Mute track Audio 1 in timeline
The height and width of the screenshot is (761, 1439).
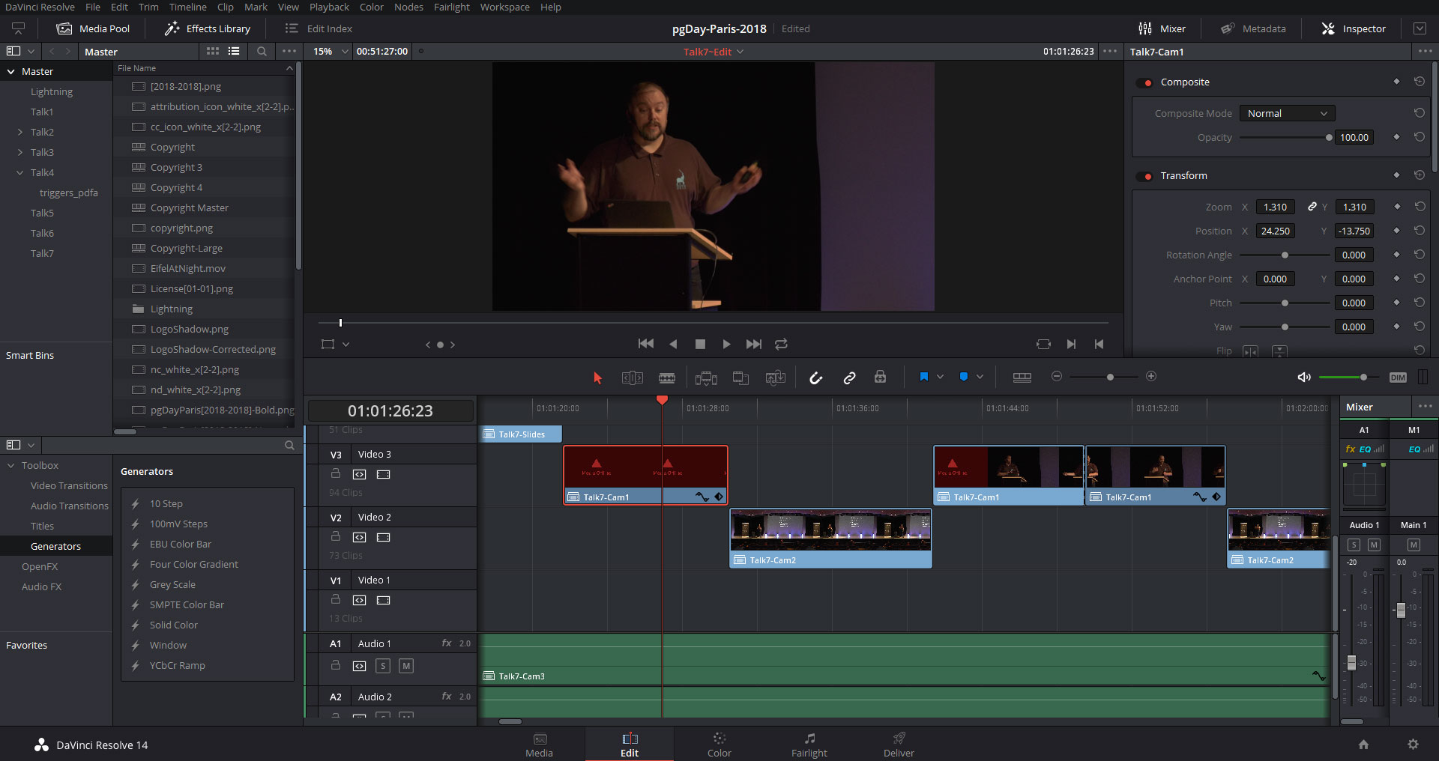pyautogui.click(x=406, y=665)
